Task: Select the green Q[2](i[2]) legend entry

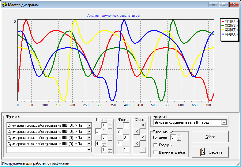Action: [x=229, y=25]
